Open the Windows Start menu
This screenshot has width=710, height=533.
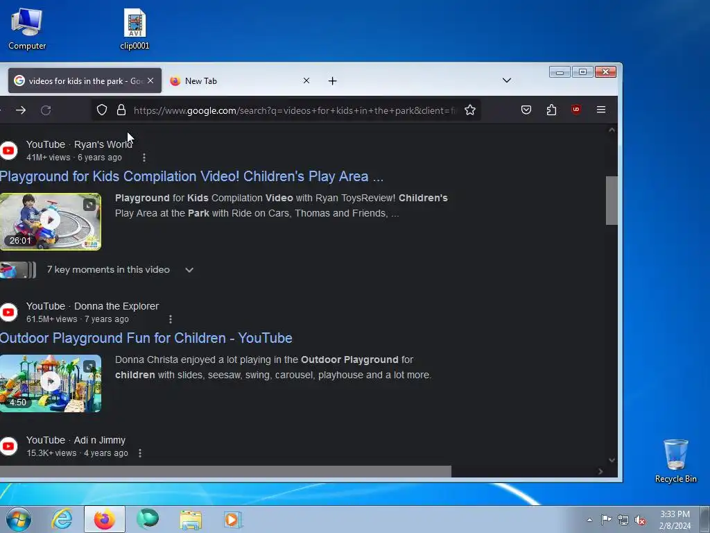click(19, 519)
